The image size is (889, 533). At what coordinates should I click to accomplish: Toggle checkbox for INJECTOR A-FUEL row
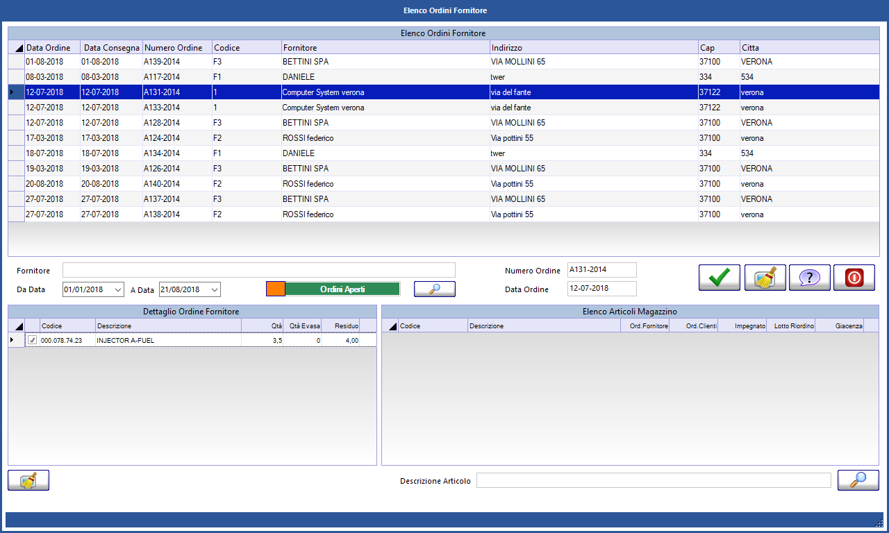33,340
